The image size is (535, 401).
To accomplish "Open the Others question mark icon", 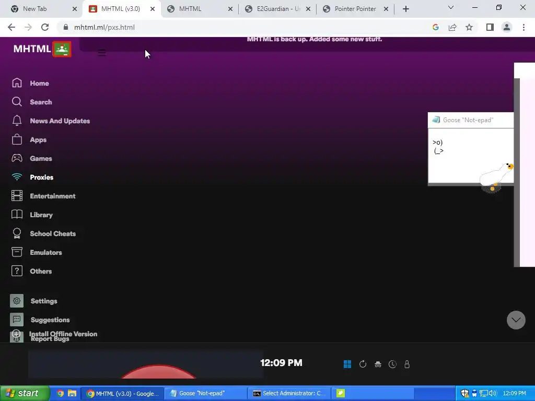I will (x=17, y=271).
